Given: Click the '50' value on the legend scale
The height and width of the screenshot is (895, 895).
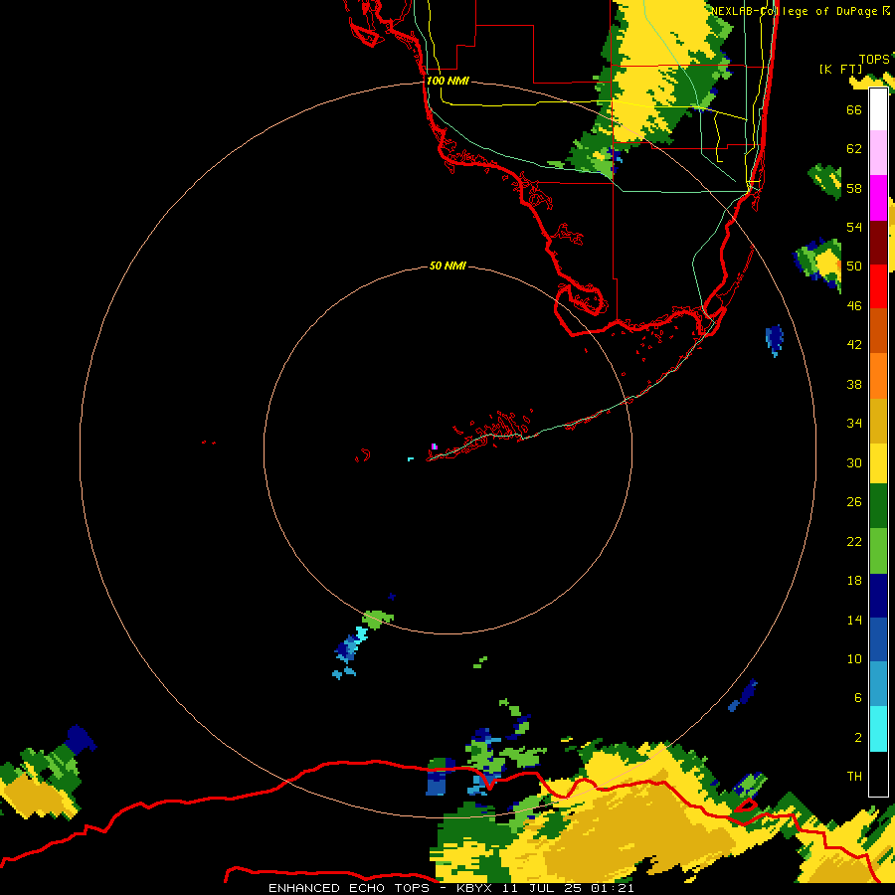Looking at the screenshot, I should pyautogui.click(x=854, y=266).
